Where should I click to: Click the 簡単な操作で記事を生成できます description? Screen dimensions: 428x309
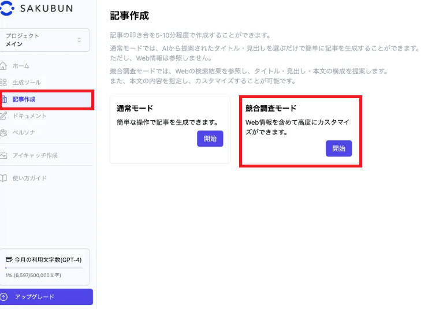point(168,122)
